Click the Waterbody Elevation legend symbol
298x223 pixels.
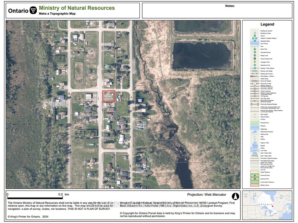(255, 132)
